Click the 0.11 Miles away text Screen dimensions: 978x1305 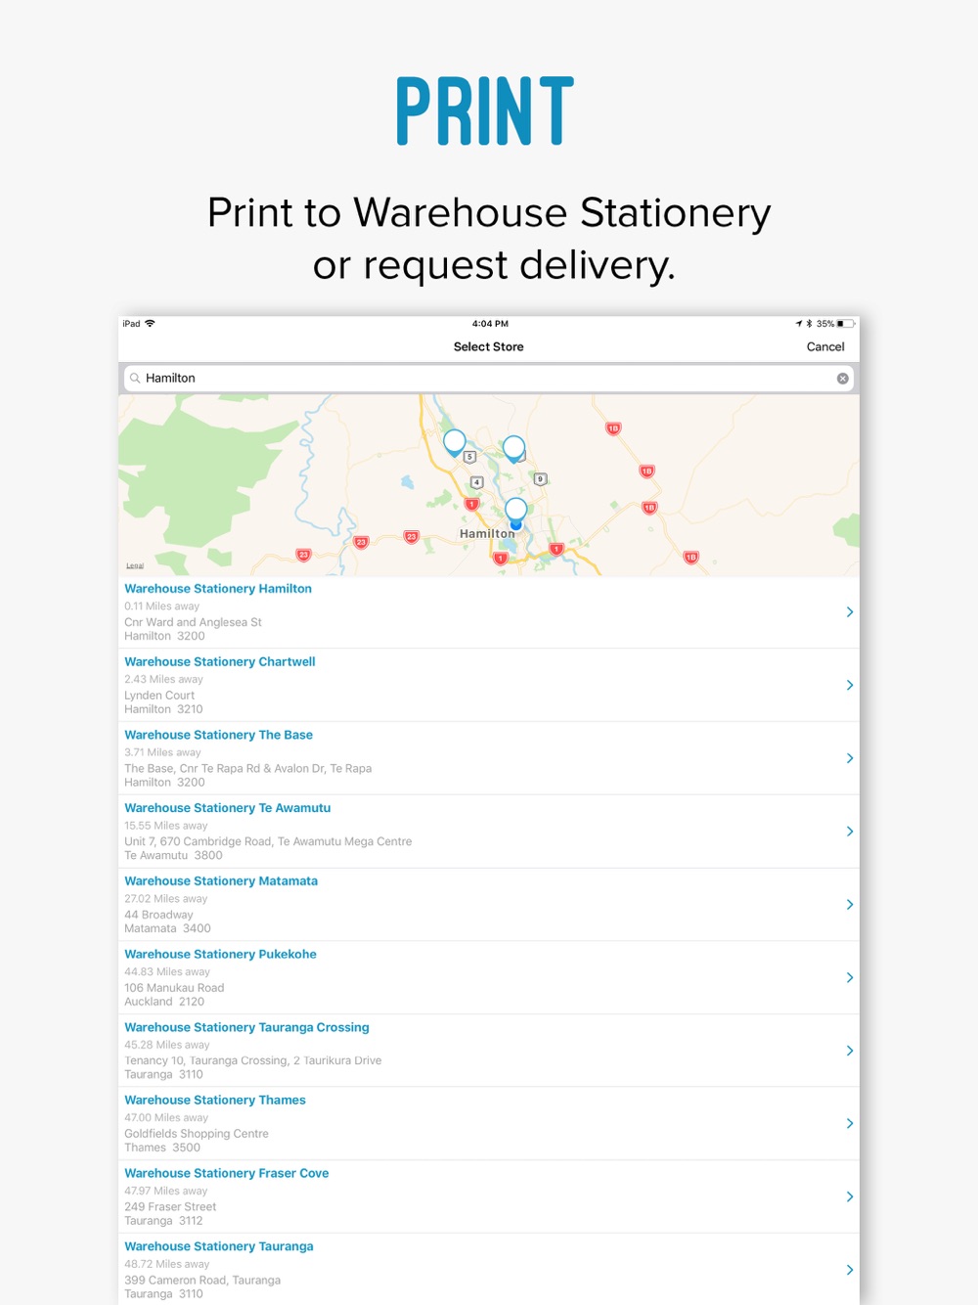point(161,607)
